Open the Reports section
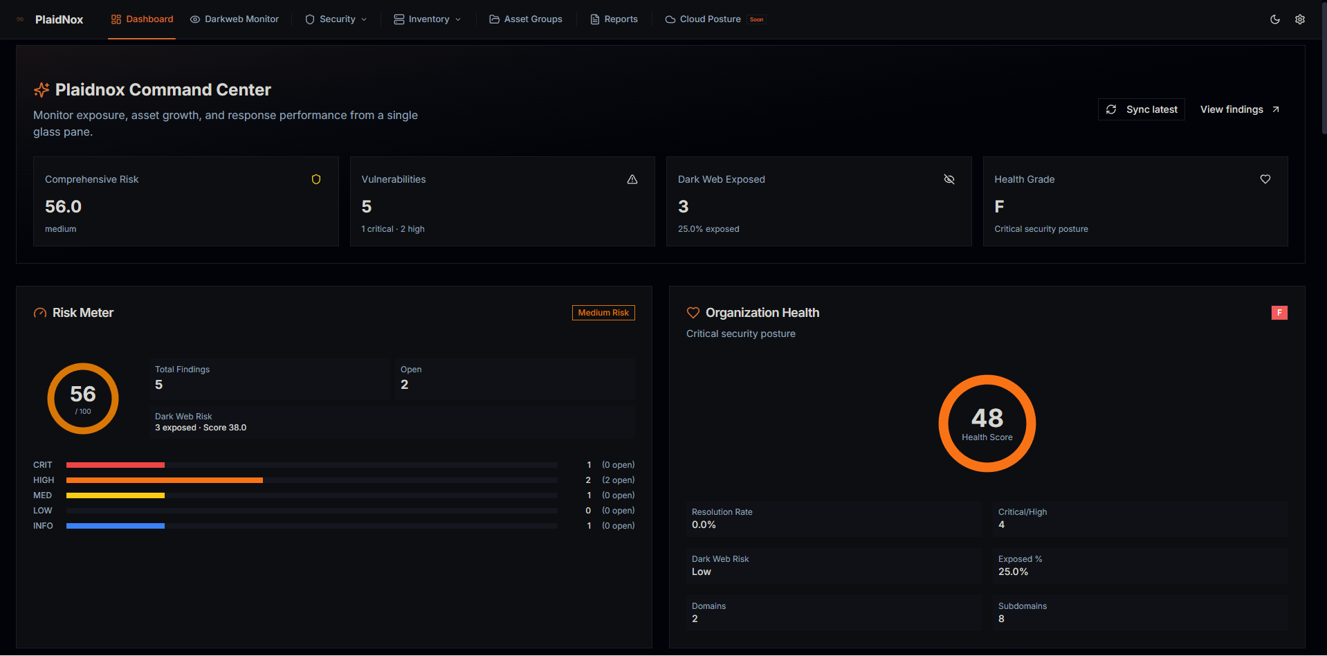This screenshot has width=1327, height=656. pyautogui.click(x=614, y=19)
